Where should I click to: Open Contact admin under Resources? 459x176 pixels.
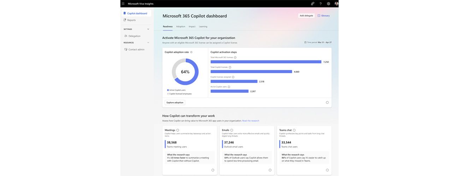pyautogui.click(x=136, y=49)
